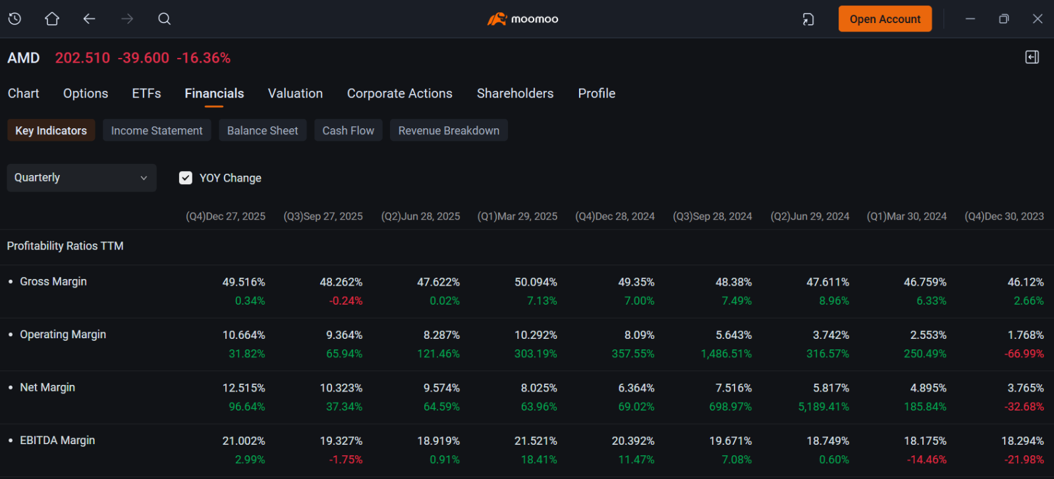Click the 5,189.41% net margin change
Screen dimensions: 1054x479
click(823, 407)
